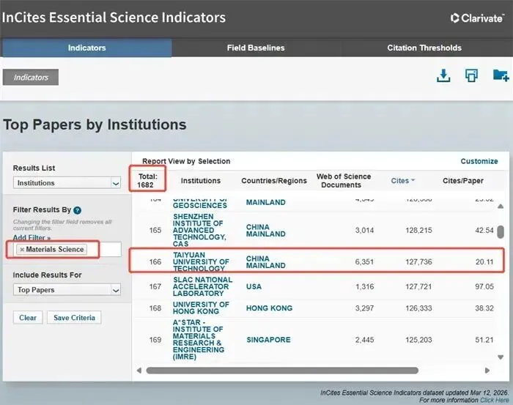
Task: Click the Add Filter link
Action: (32, 237)
